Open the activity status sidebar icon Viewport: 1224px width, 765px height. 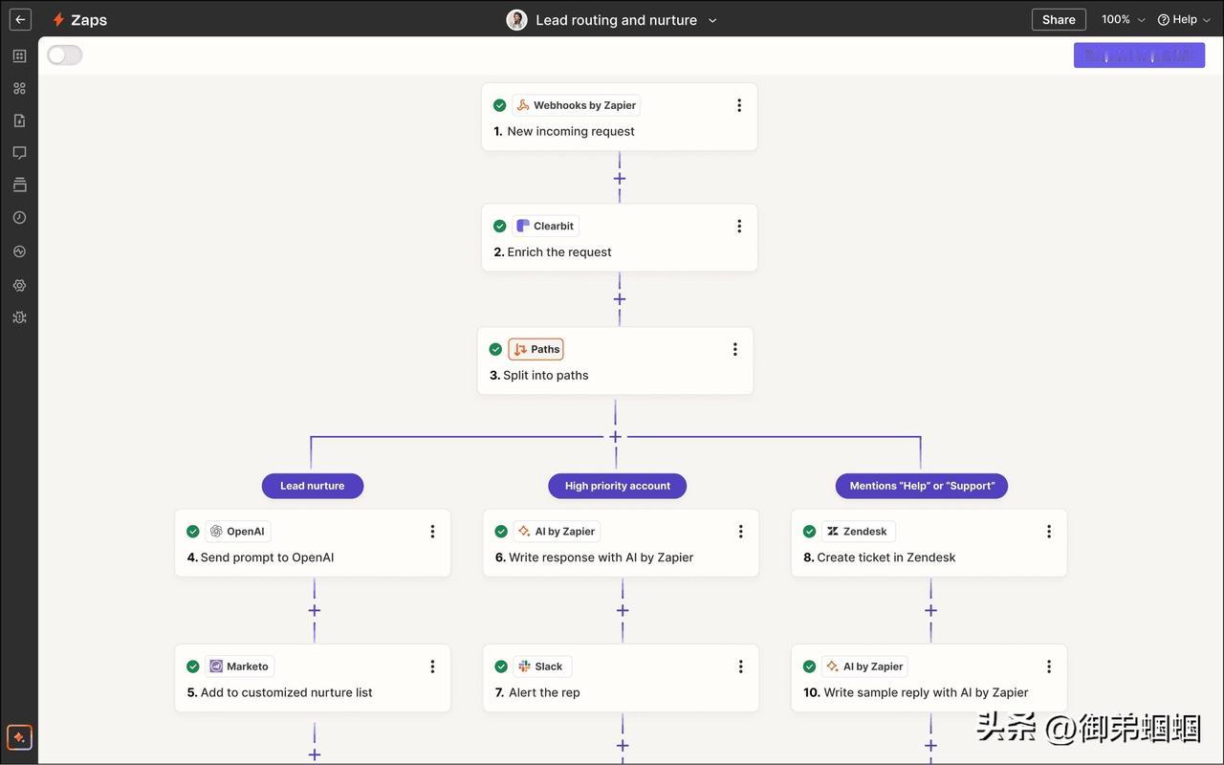(19, 251)
